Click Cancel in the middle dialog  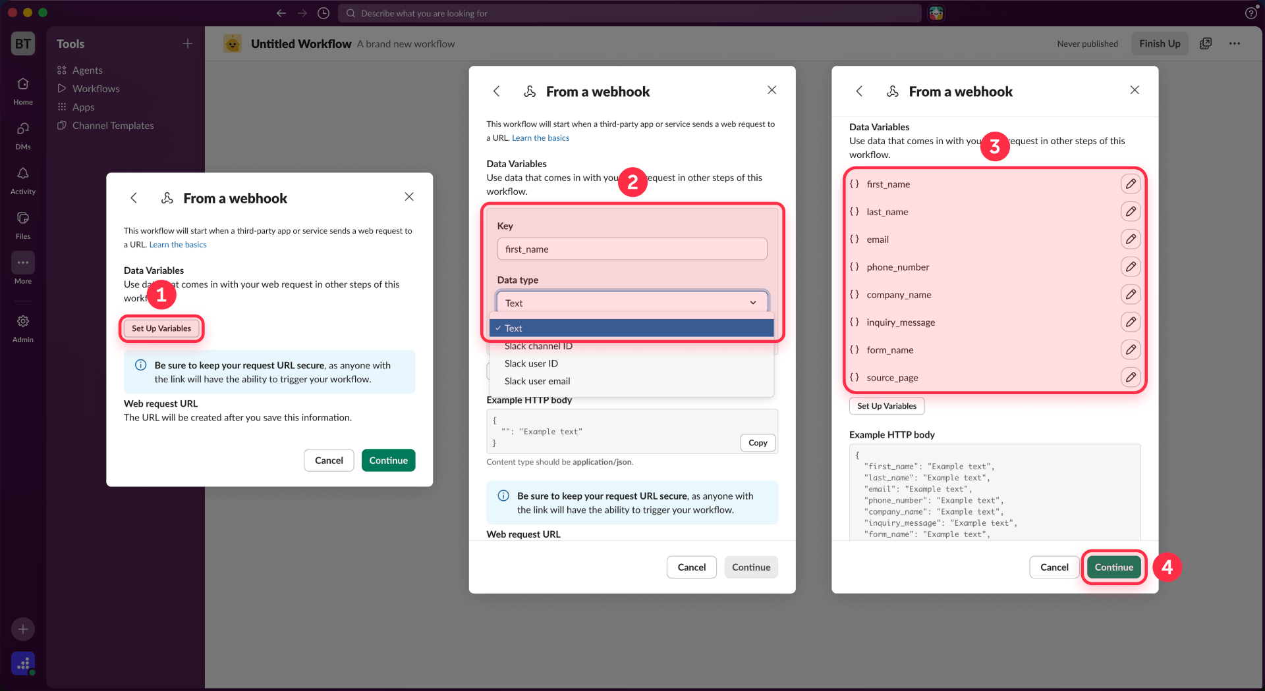coord(692,567)
